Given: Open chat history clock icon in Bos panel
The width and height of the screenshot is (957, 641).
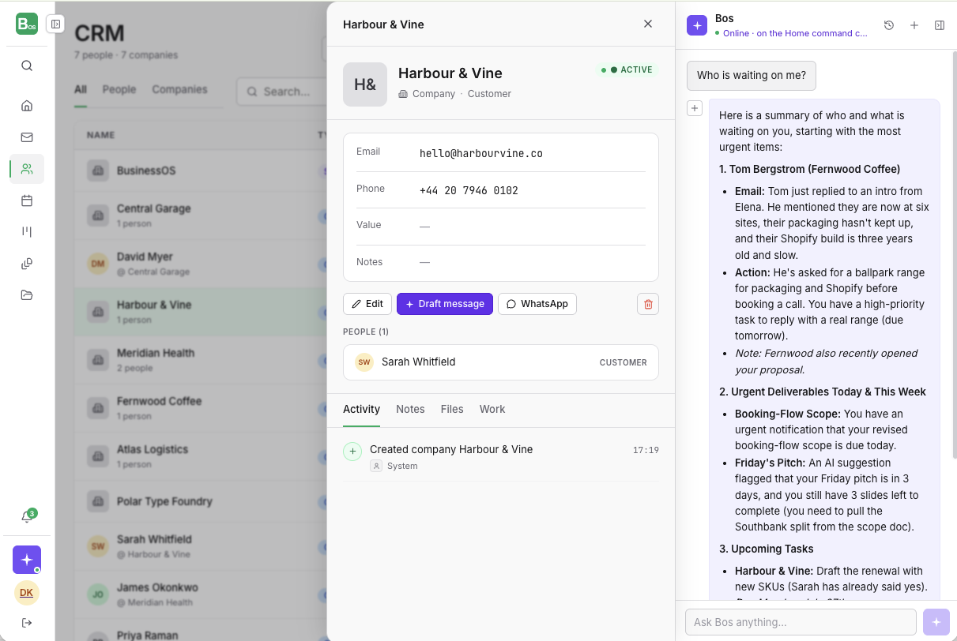Looking at the screenshot, I should (889, 25).
